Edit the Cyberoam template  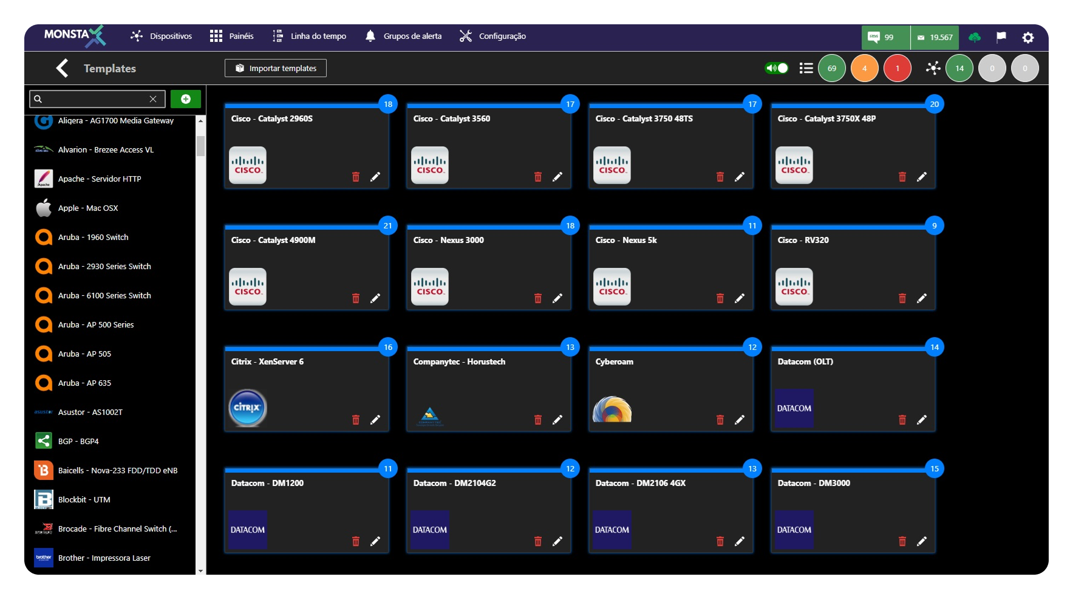(740, 420)
